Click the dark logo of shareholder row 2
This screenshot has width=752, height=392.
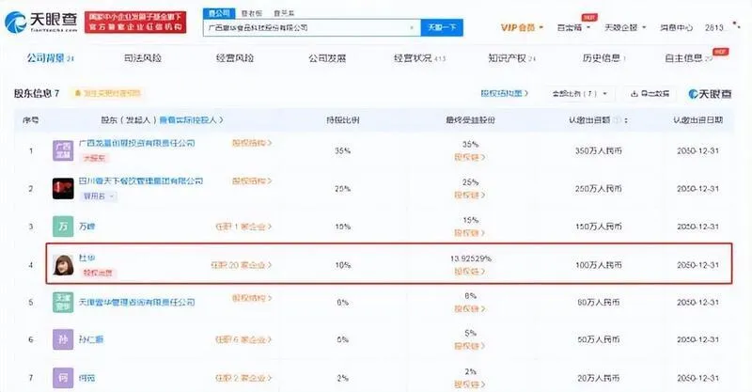click(x=63, y=189)
